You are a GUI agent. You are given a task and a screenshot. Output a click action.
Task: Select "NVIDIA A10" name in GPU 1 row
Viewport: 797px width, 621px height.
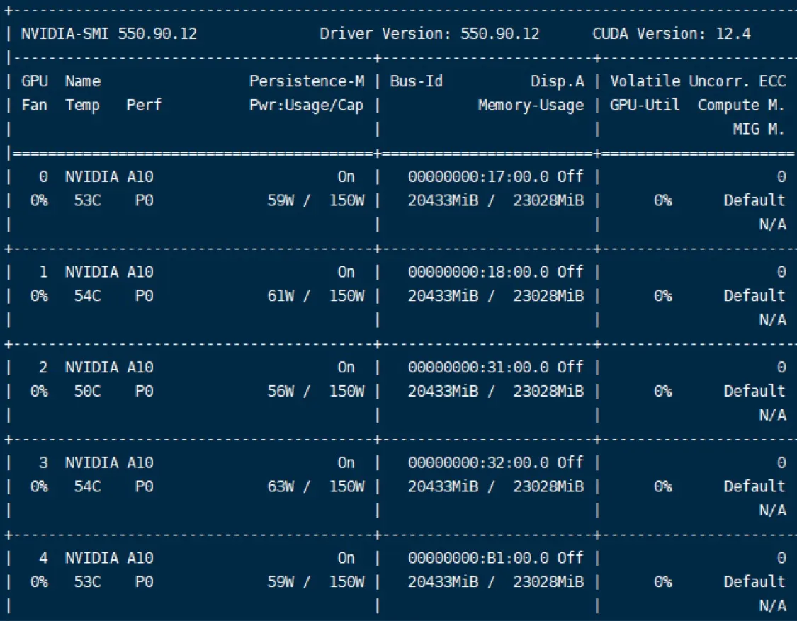point(109,272)
